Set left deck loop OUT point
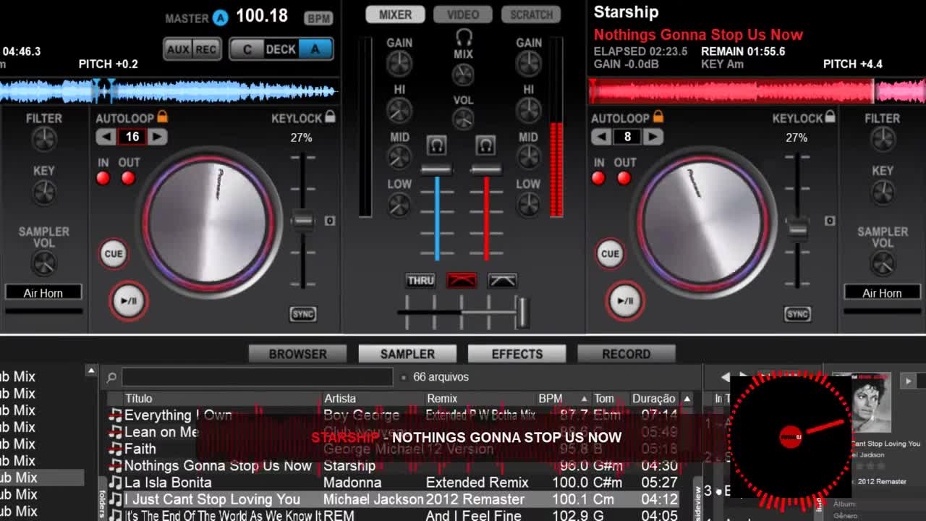 pyautogui.click(x=128, y=178)
